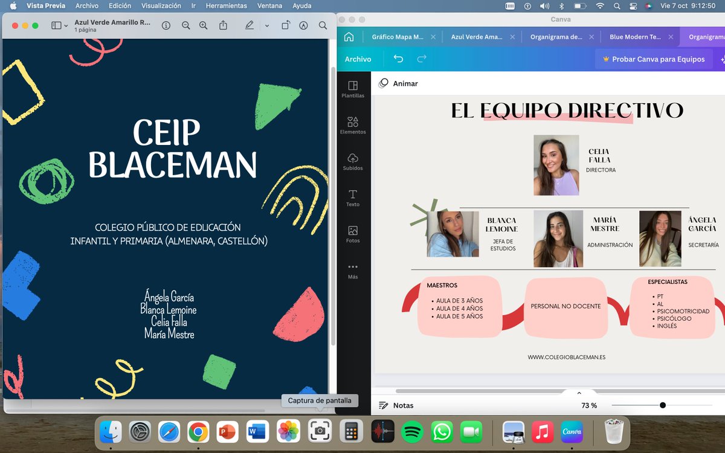Screen dimensions: 725x453
Task: Undo the last action in Canva
Action: (x=398, y=59)
